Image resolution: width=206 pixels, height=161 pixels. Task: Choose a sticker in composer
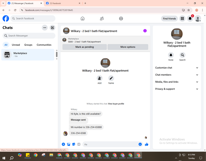tap(74, 144)
